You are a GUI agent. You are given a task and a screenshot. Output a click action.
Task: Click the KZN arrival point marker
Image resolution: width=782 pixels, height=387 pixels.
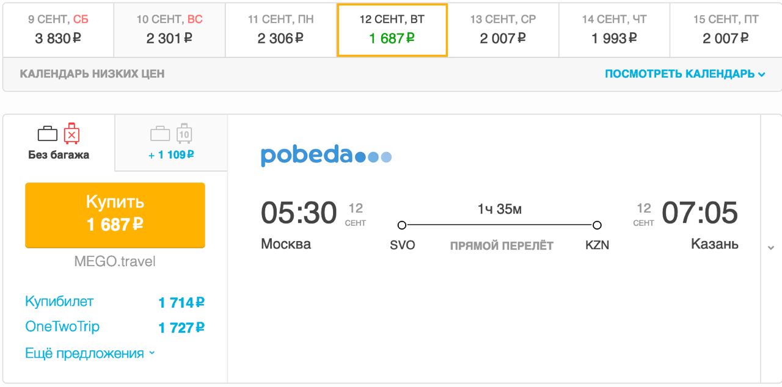pyautogui.click(x=597, y=225)
